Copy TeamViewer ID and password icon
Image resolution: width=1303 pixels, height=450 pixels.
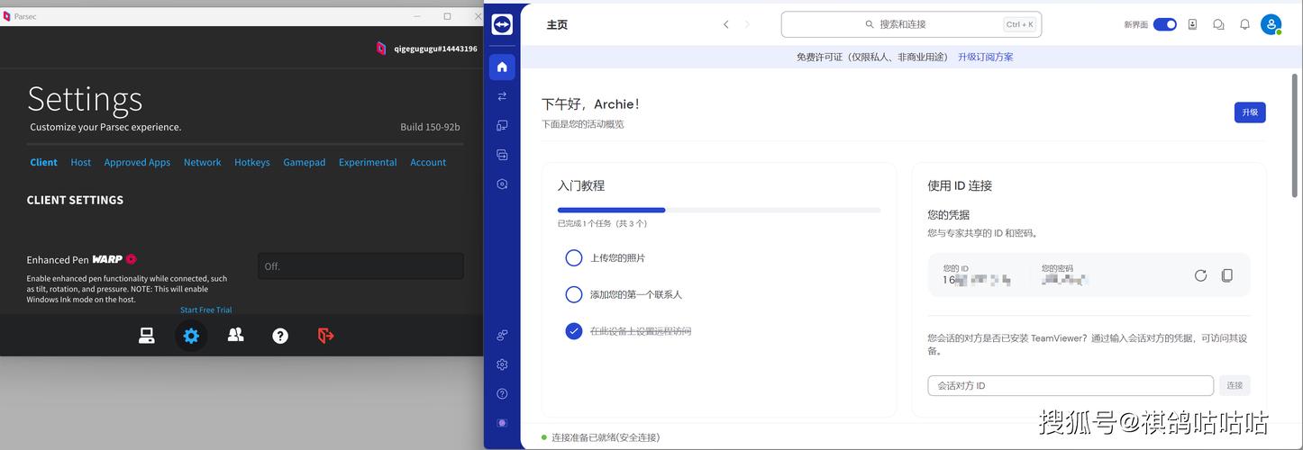point(1226,275)
